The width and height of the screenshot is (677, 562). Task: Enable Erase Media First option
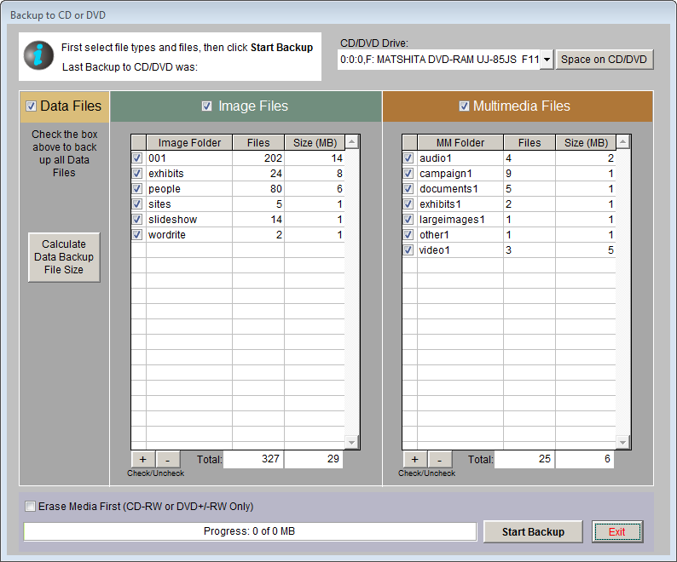pos(31,507)
